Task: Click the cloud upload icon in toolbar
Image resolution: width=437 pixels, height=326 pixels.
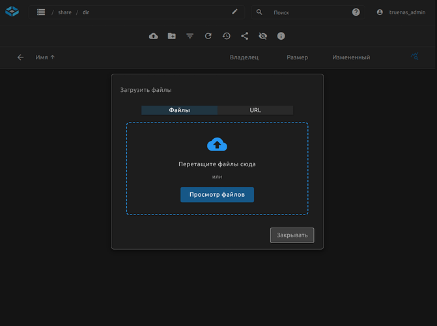Action: point(154,36)
